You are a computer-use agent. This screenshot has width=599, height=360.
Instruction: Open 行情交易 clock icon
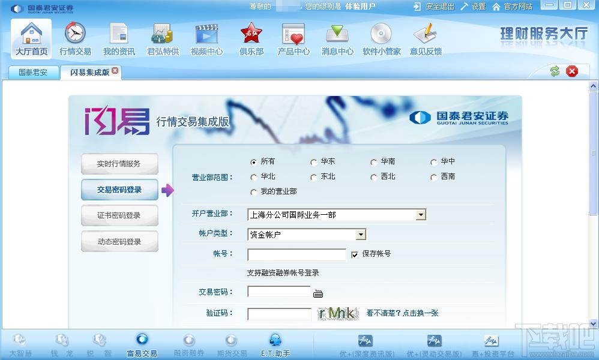click(x=75, y=38)
